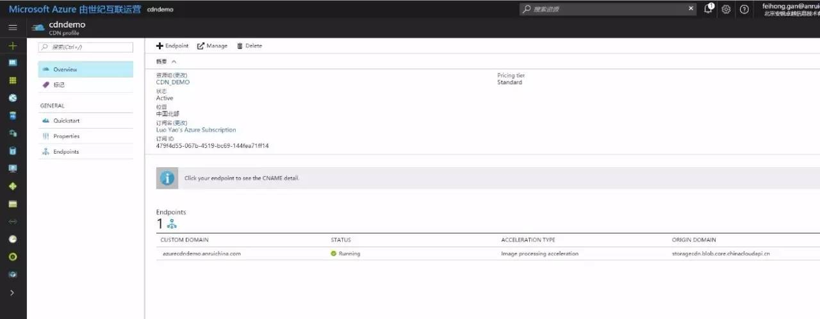Viewport: 820px width, 319px height.
Task: Click the globe icon in the left sidebar
Action: coord(13,98)
